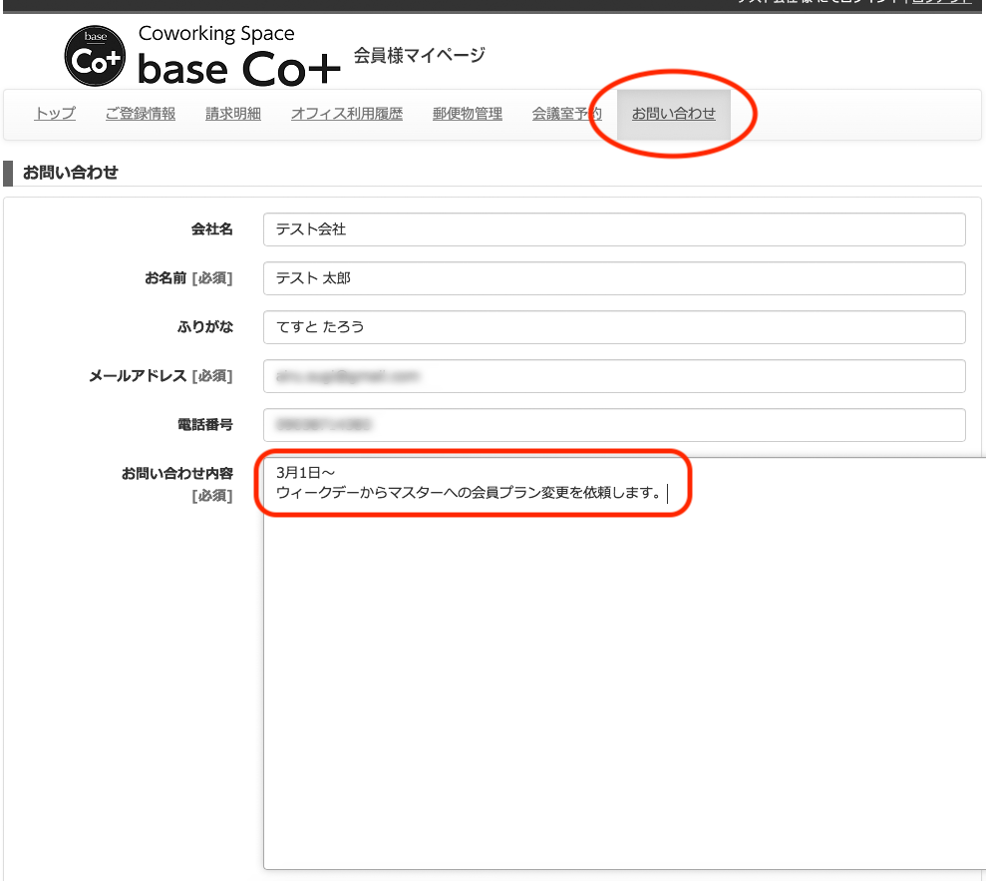The height and width of the screenshot is (881, 986).
Task: Click the 会員様マイページ header text
Action: pyautogui.click(x=420, y=55)
